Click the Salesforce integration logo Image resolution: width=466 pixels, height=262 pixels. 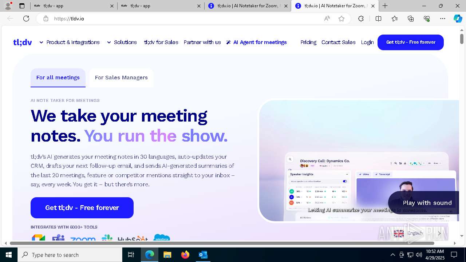tap(162, 238)
